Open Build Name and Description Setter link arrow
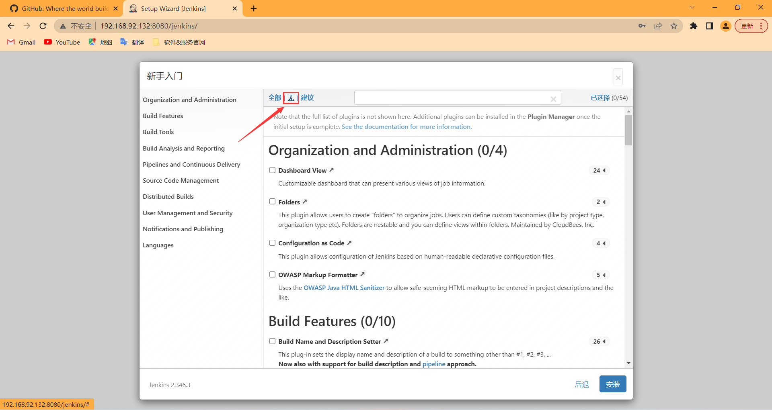 [x=386, y=341]
